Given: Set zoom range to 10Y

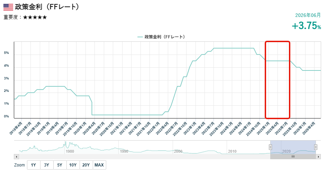Looking at the screenshot, I should click(x=73, y=165).
